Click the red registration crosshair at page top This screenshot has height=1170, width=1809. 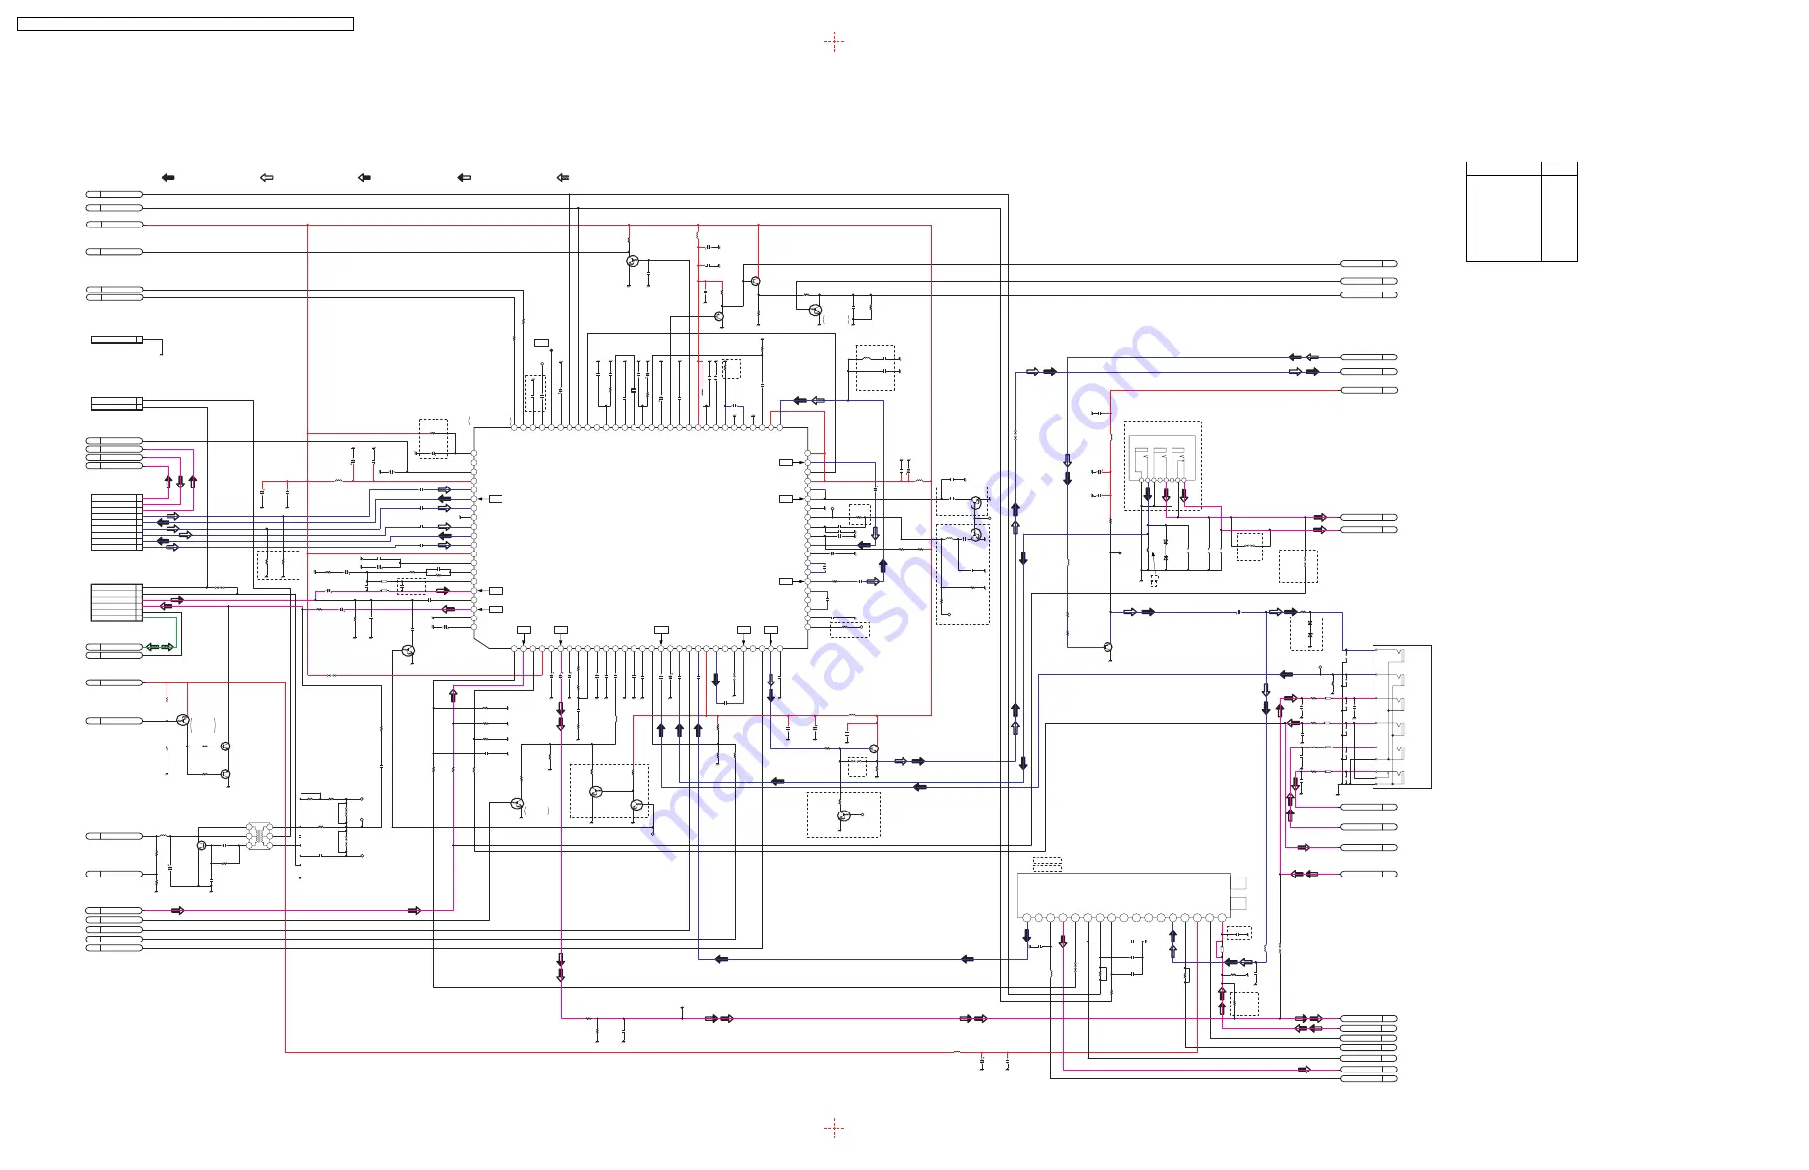coord(834,42)
